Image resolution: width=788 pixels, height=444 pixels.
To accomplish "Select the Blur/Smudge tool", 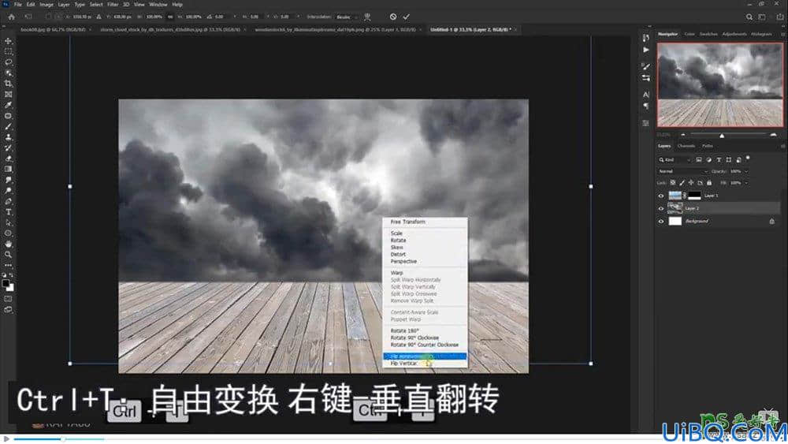I will pos(8,180).
